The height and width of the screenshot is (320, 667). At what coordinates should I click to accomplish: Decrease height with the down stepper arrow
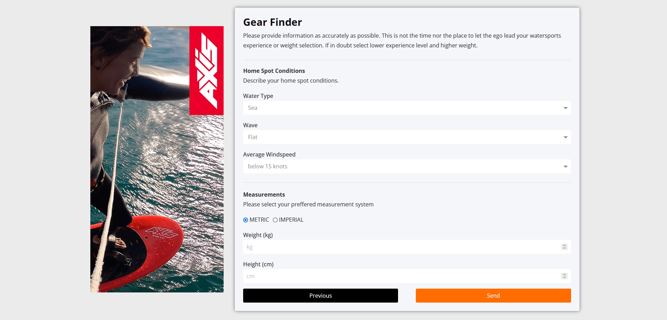564,278
